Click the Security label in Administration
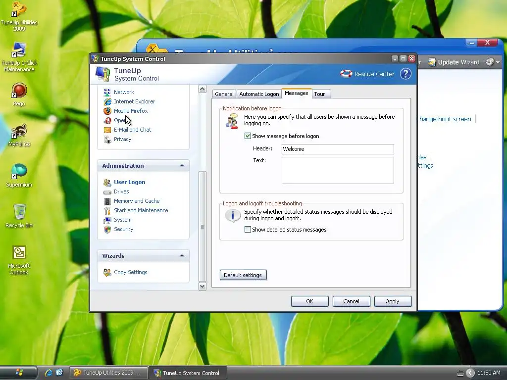This screenshot has width=507, height=380. pos(123,229)
